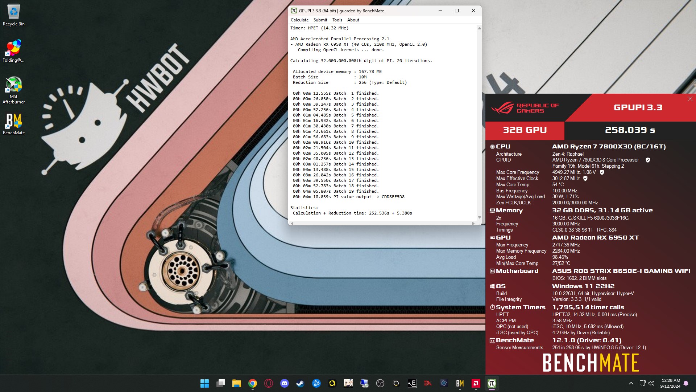Click the 32B GPU benchmark label

point(525,130)
